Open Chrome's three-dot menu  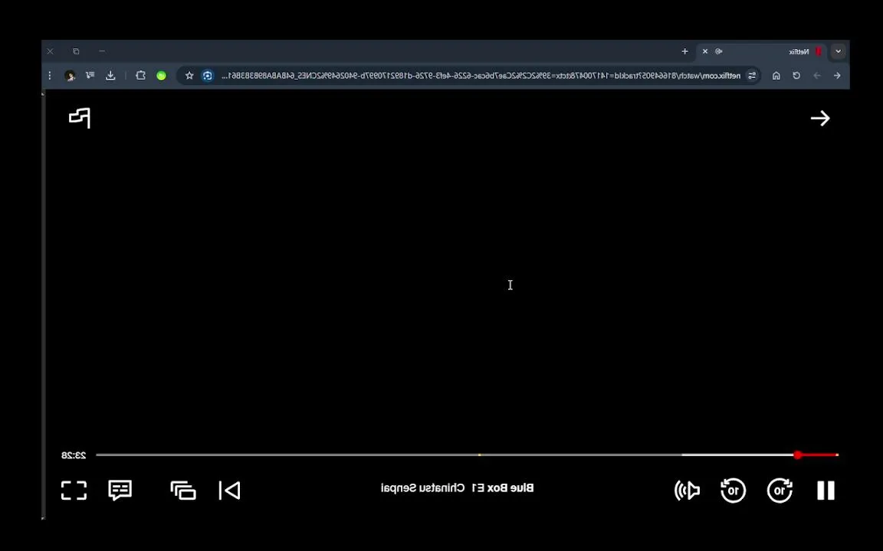tap(50, 75)
